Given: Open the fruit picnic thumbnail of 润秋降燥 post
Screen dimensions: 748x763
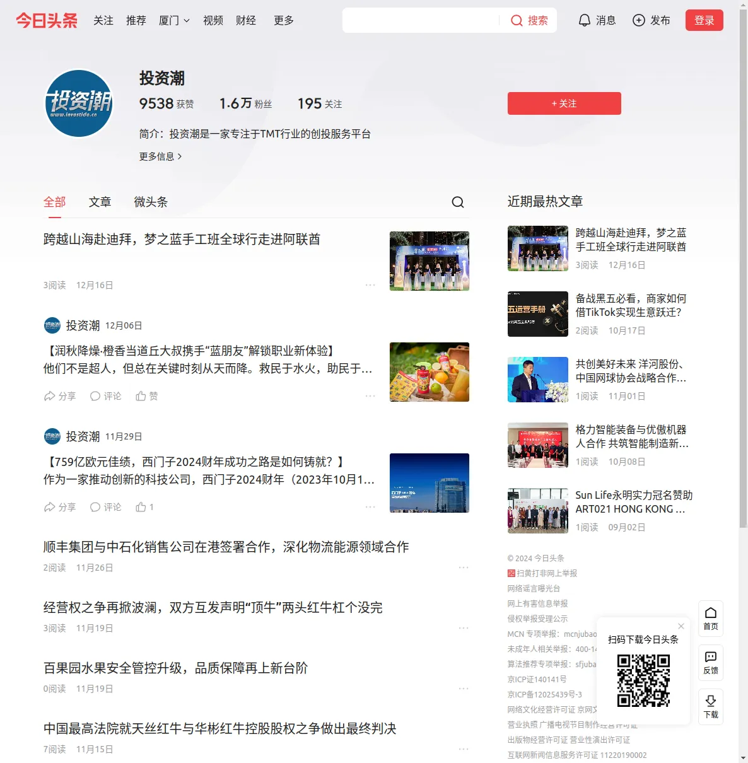Looking at the screenshot, I should [430, 372].
